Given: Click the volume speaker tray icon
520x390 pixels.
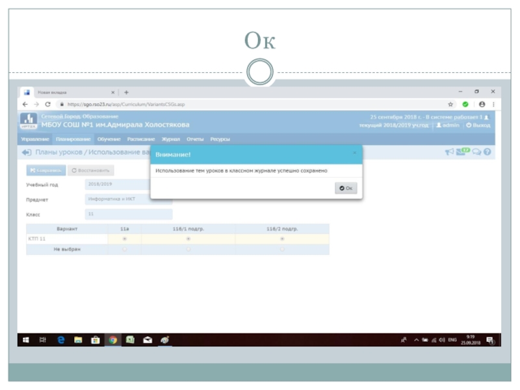Looking at the screenshot, I should pos(442,340).
